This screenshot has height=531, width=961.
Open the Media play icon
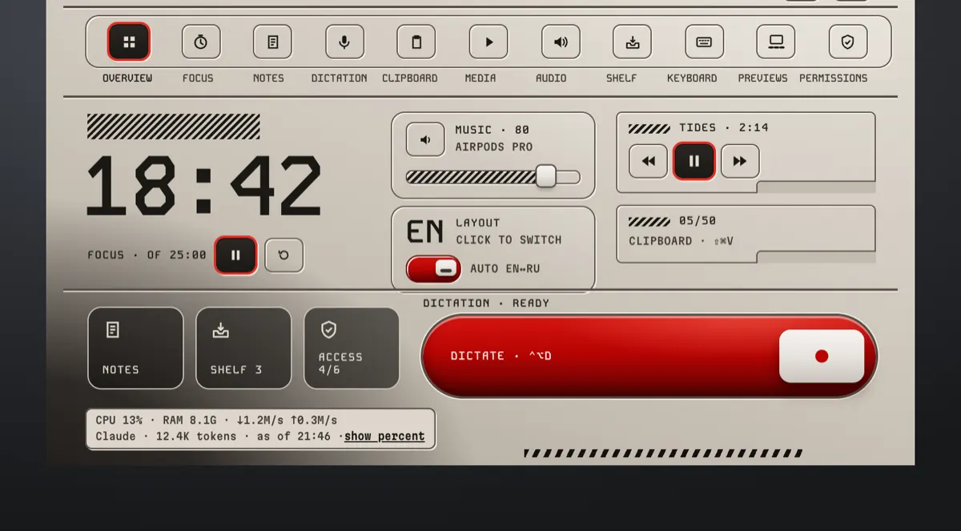[489, 42]
